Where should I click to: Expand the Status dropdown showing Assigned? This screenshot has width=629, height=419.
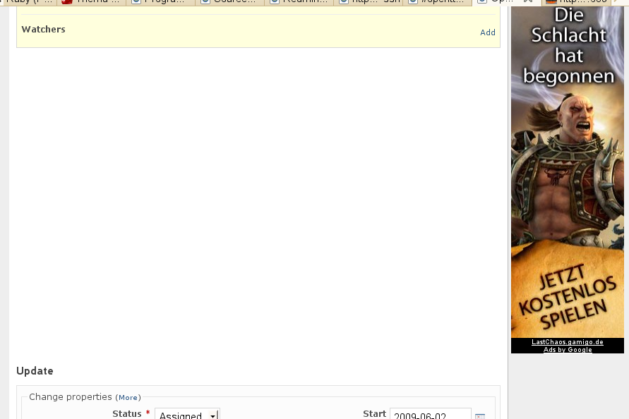[187, 414]
